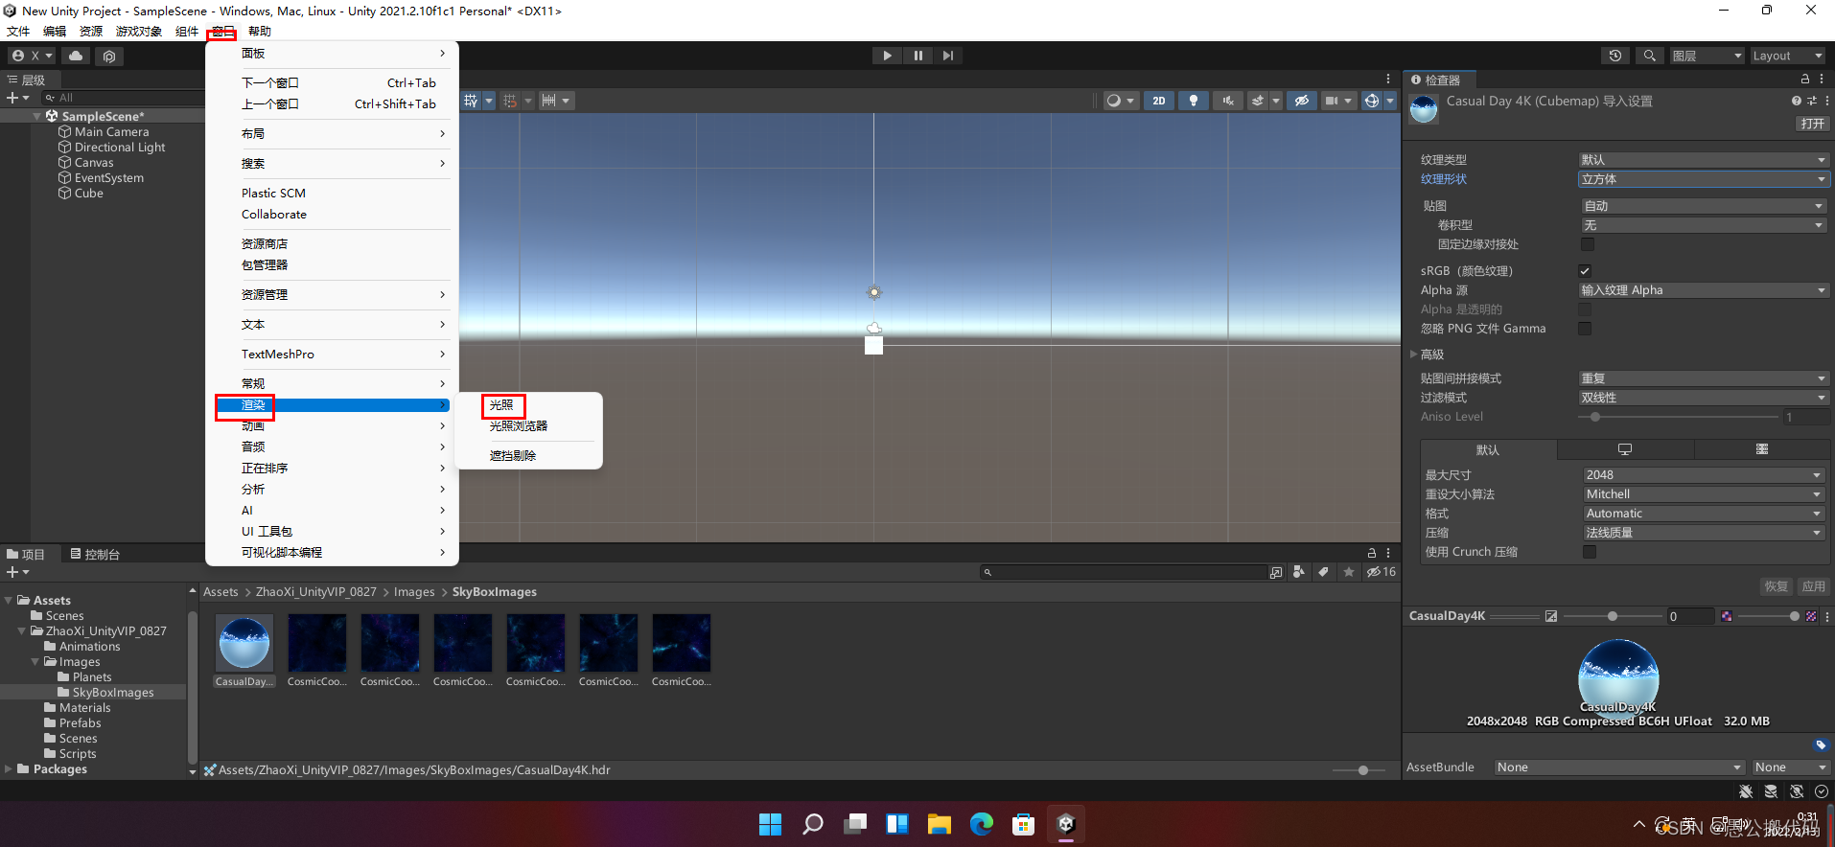1835x847 pixels.
Task: Open 资源商店 from window menu
Action: 265,244
